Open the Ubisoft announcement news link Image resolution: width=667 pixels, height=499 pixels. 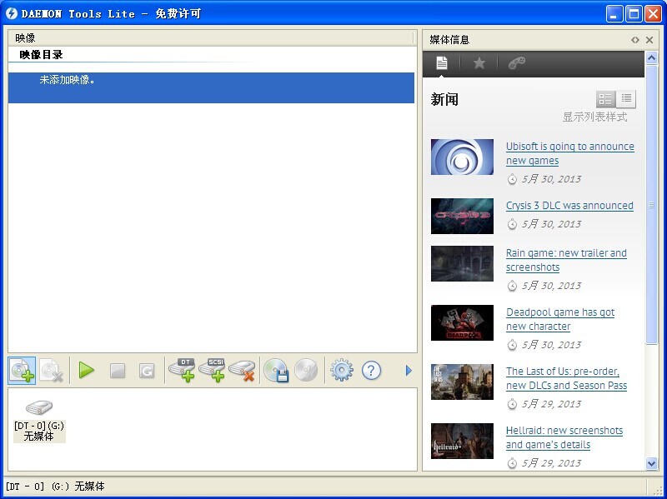pos(570,153)
